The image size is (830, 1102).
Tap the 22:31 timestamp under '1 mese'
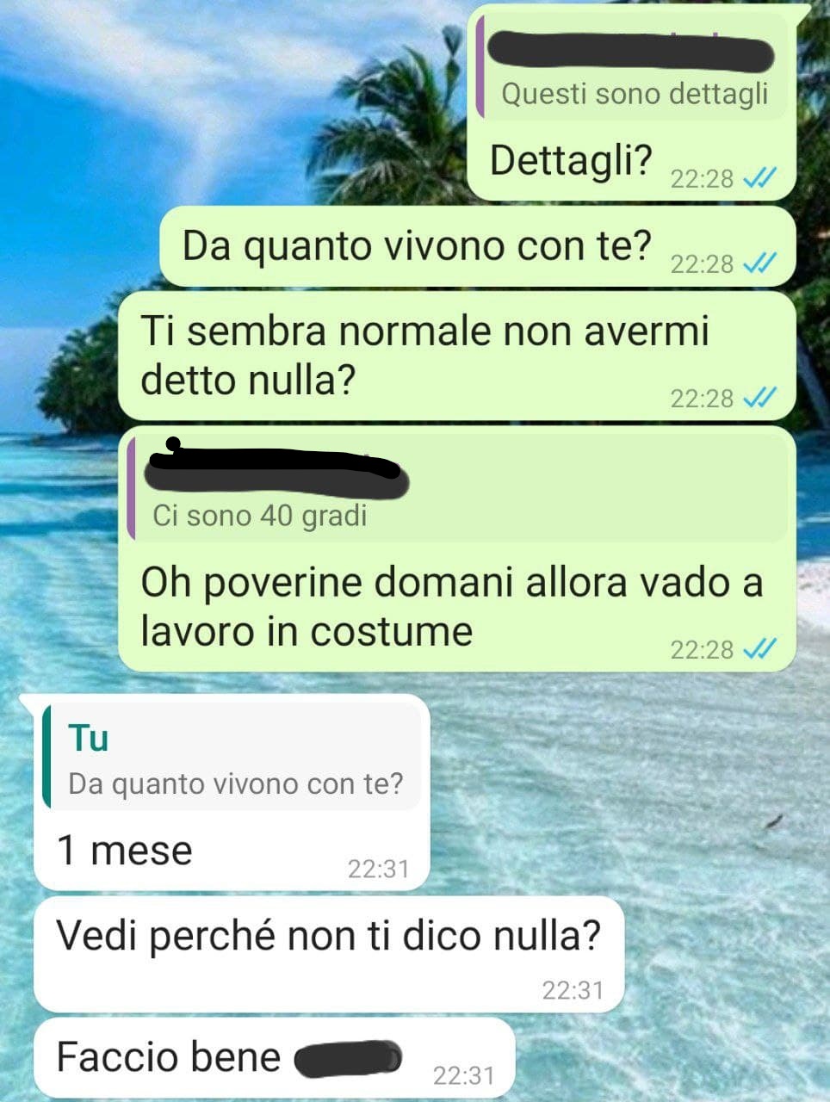click(x=378, y=869)
